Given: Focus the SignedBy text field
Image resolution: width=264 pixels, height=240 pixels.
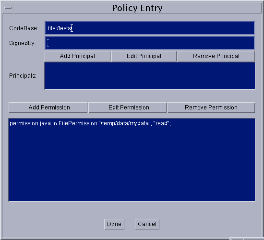Looking at the screenshot, I should coord(150,43).
